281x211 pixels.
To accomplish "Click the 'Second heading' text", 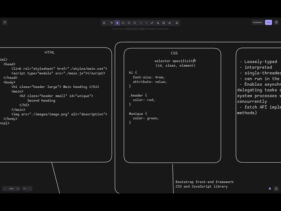I will tap(41, 101).
